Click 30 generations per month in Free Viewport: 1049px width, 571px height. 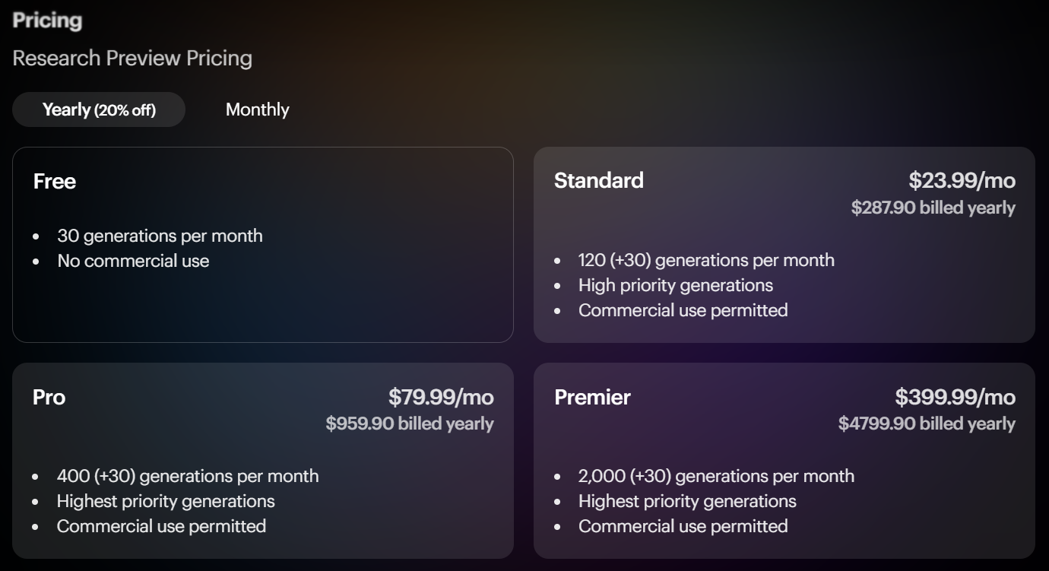[x=160, y=236]
